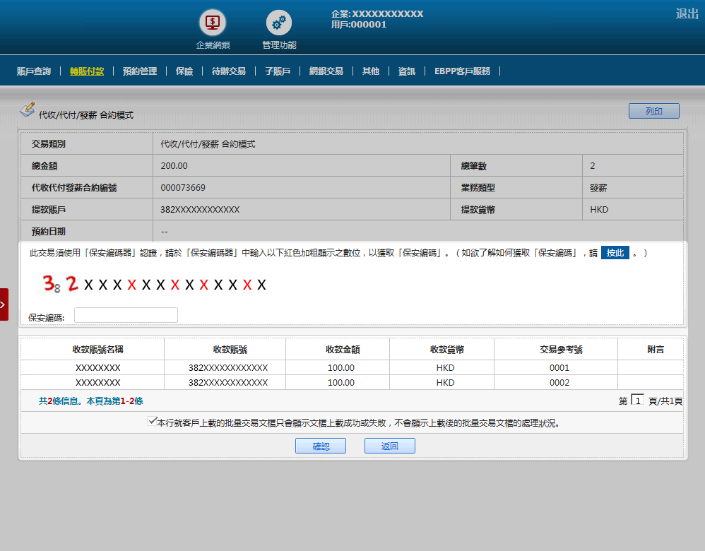The height and width of the screenshot is (551, 705).
Task: Open the 賬戶查詢 menu
Action: (x=34, y=71)
